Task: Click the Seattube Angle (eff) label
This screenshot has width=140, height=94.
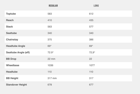Action: pyautogui.click(x=18, y=52)
